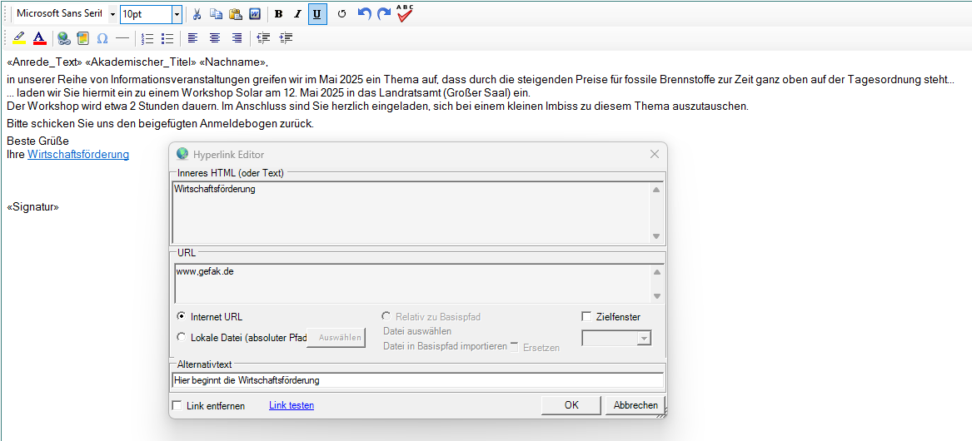Toggle underline formatting
This screenshot has height=441, width=972.
(x=317, y=13)
